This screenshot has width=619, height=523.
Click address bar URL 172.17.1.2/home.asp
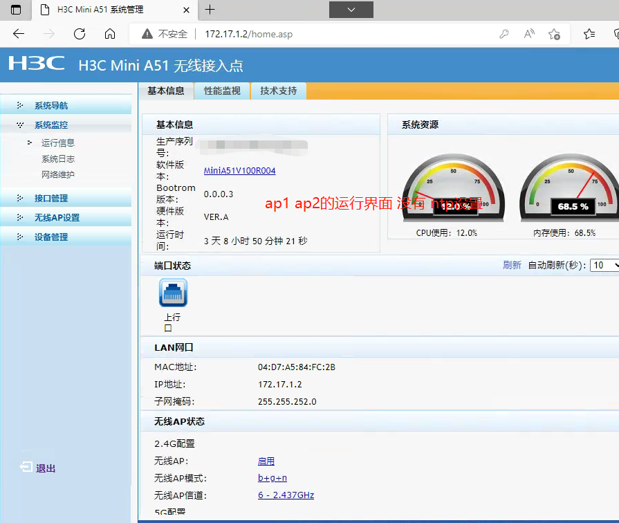[x=249, y=35]
